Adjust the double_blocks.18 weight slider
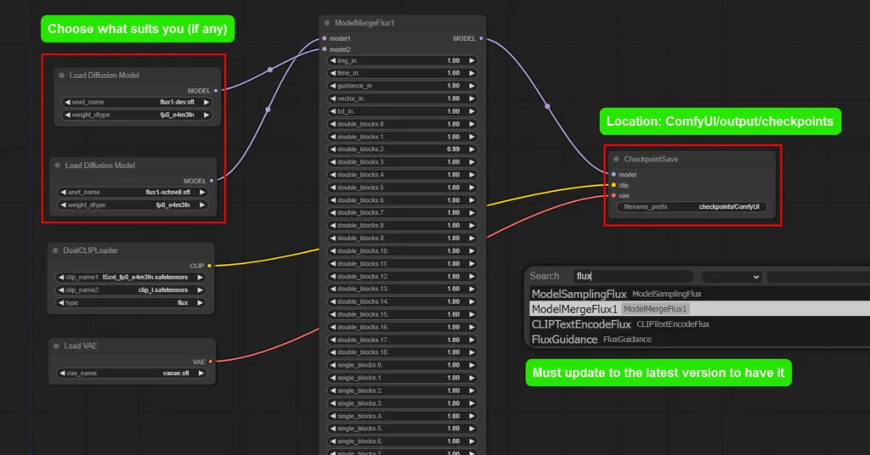Screen dimensions: 870x455 (x=402, y=352)
